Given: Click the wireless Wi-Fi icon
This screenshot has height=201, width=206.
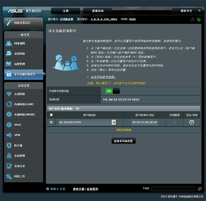Looking at the screenshot, I should (9, 94).
